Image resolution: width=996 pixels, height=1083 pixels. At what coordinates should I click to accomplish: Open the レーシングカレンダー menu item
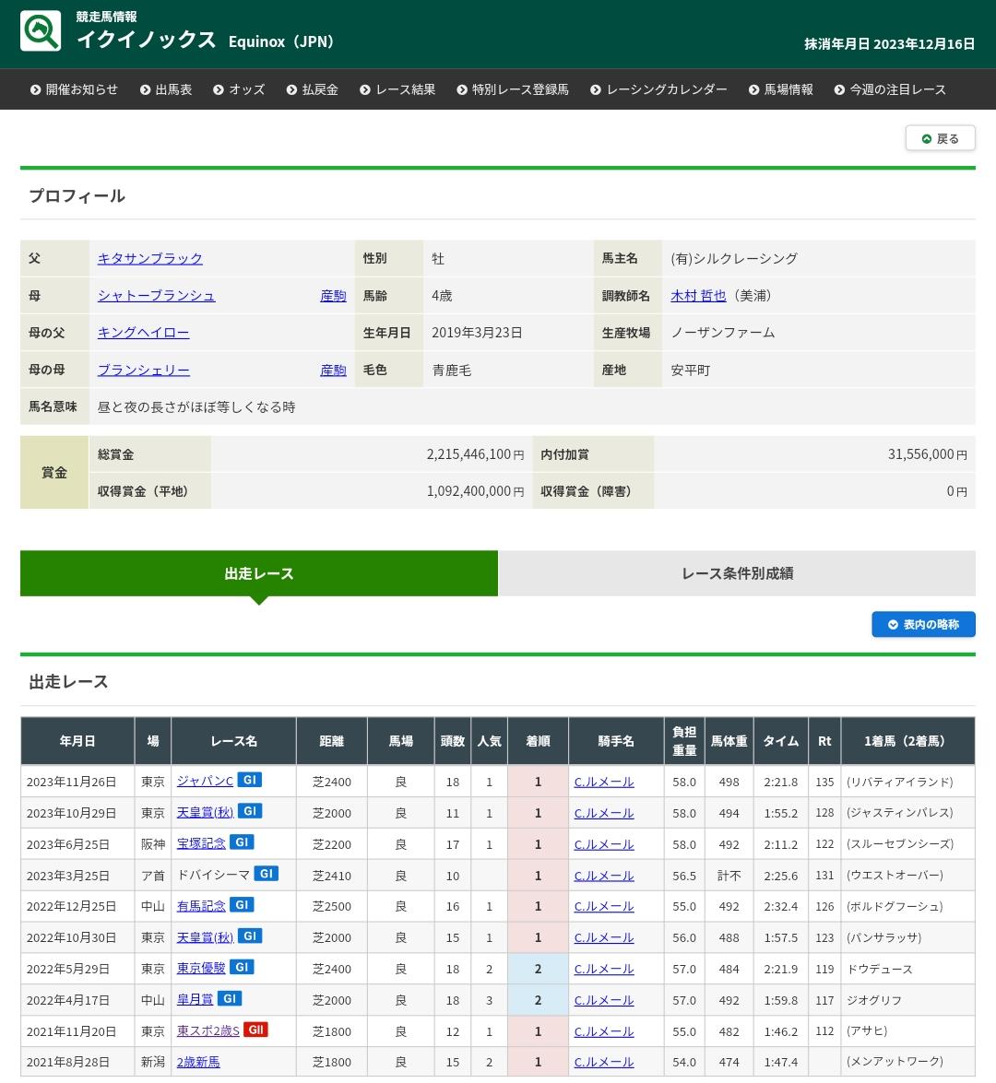point(658,89)
